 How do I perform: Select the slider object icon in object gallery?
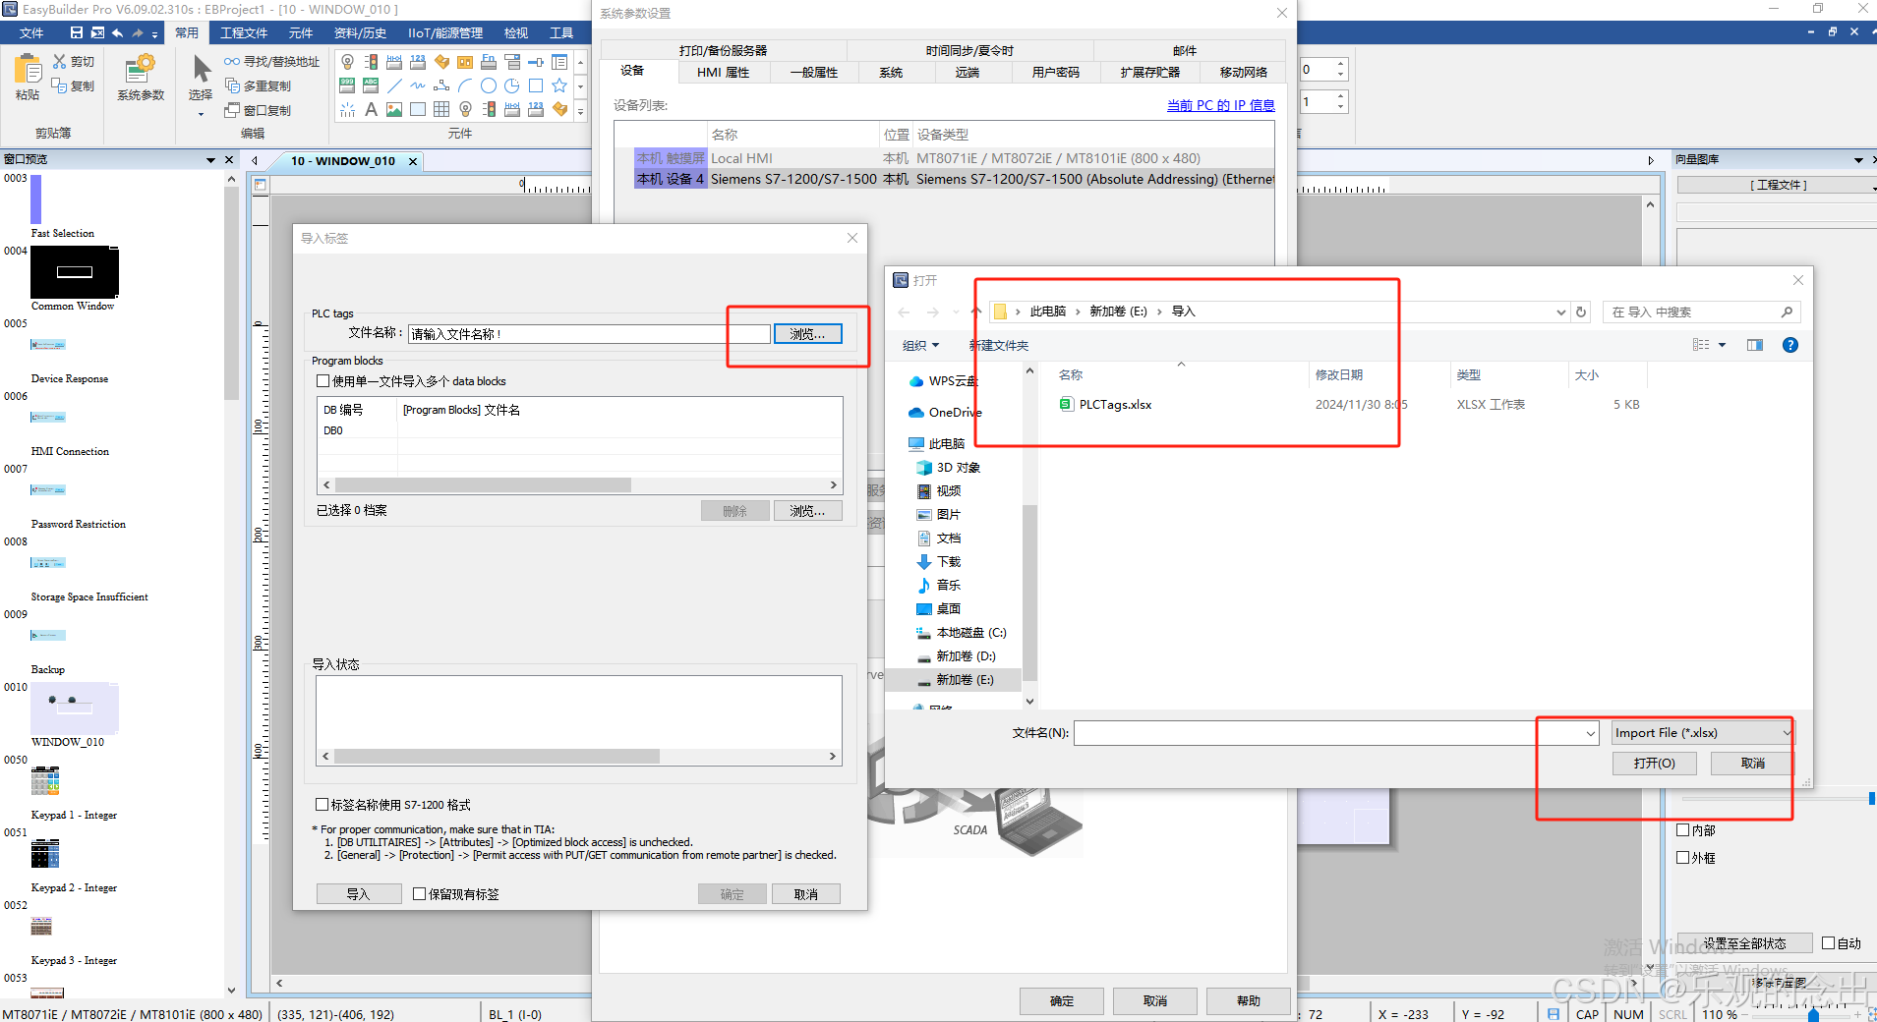pyautogui.click(x=536, y=62)
